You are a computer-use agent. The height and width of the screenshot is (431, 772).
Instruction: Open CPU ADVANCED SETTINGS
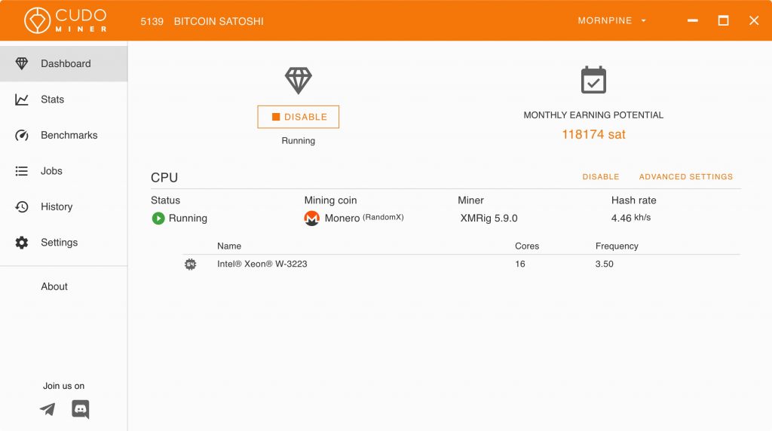(686, 176)
